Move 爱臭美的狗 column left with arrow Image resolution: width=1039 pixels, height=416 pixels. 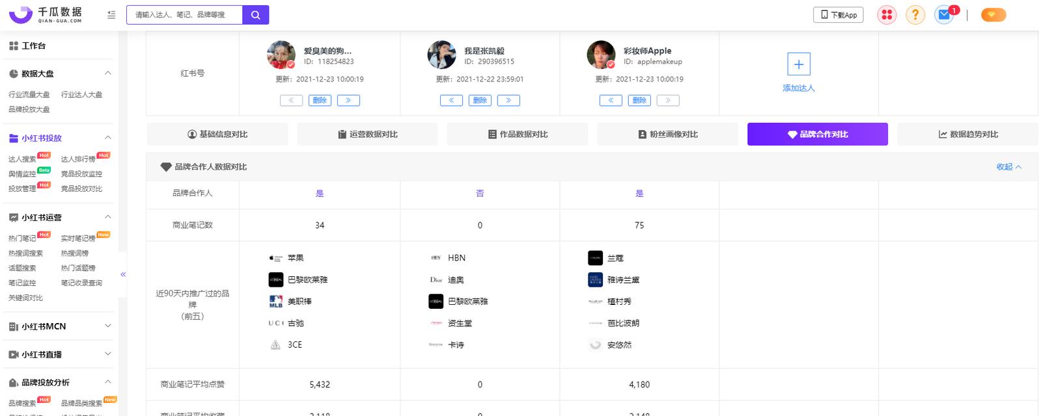coord(291,100)
